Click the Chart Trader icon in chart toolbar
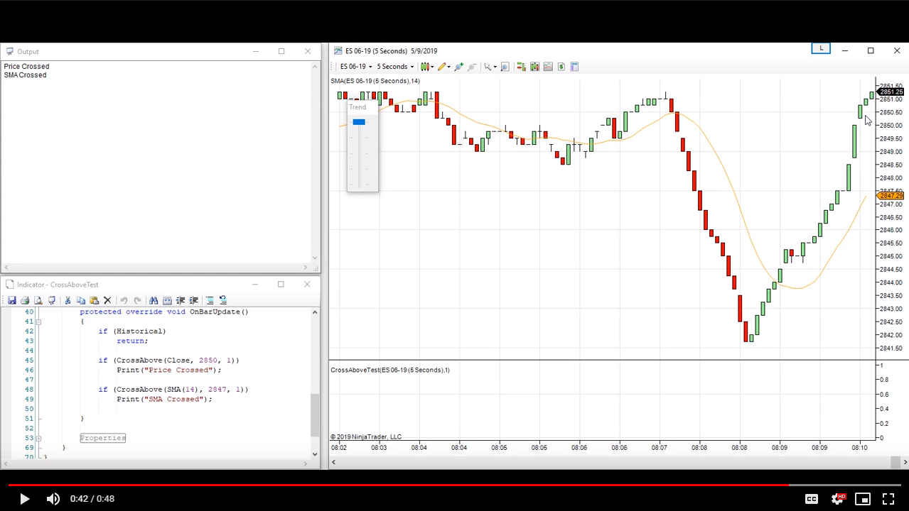Image resolution: width=909 pixels, height=511 pixels. [x=521, y=67]
